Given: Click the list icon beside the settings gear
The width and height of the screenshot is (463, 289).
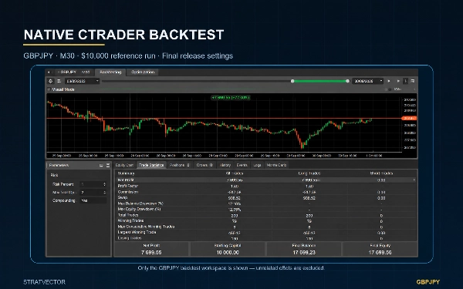Looking at the screenshot, I should 59,81.
